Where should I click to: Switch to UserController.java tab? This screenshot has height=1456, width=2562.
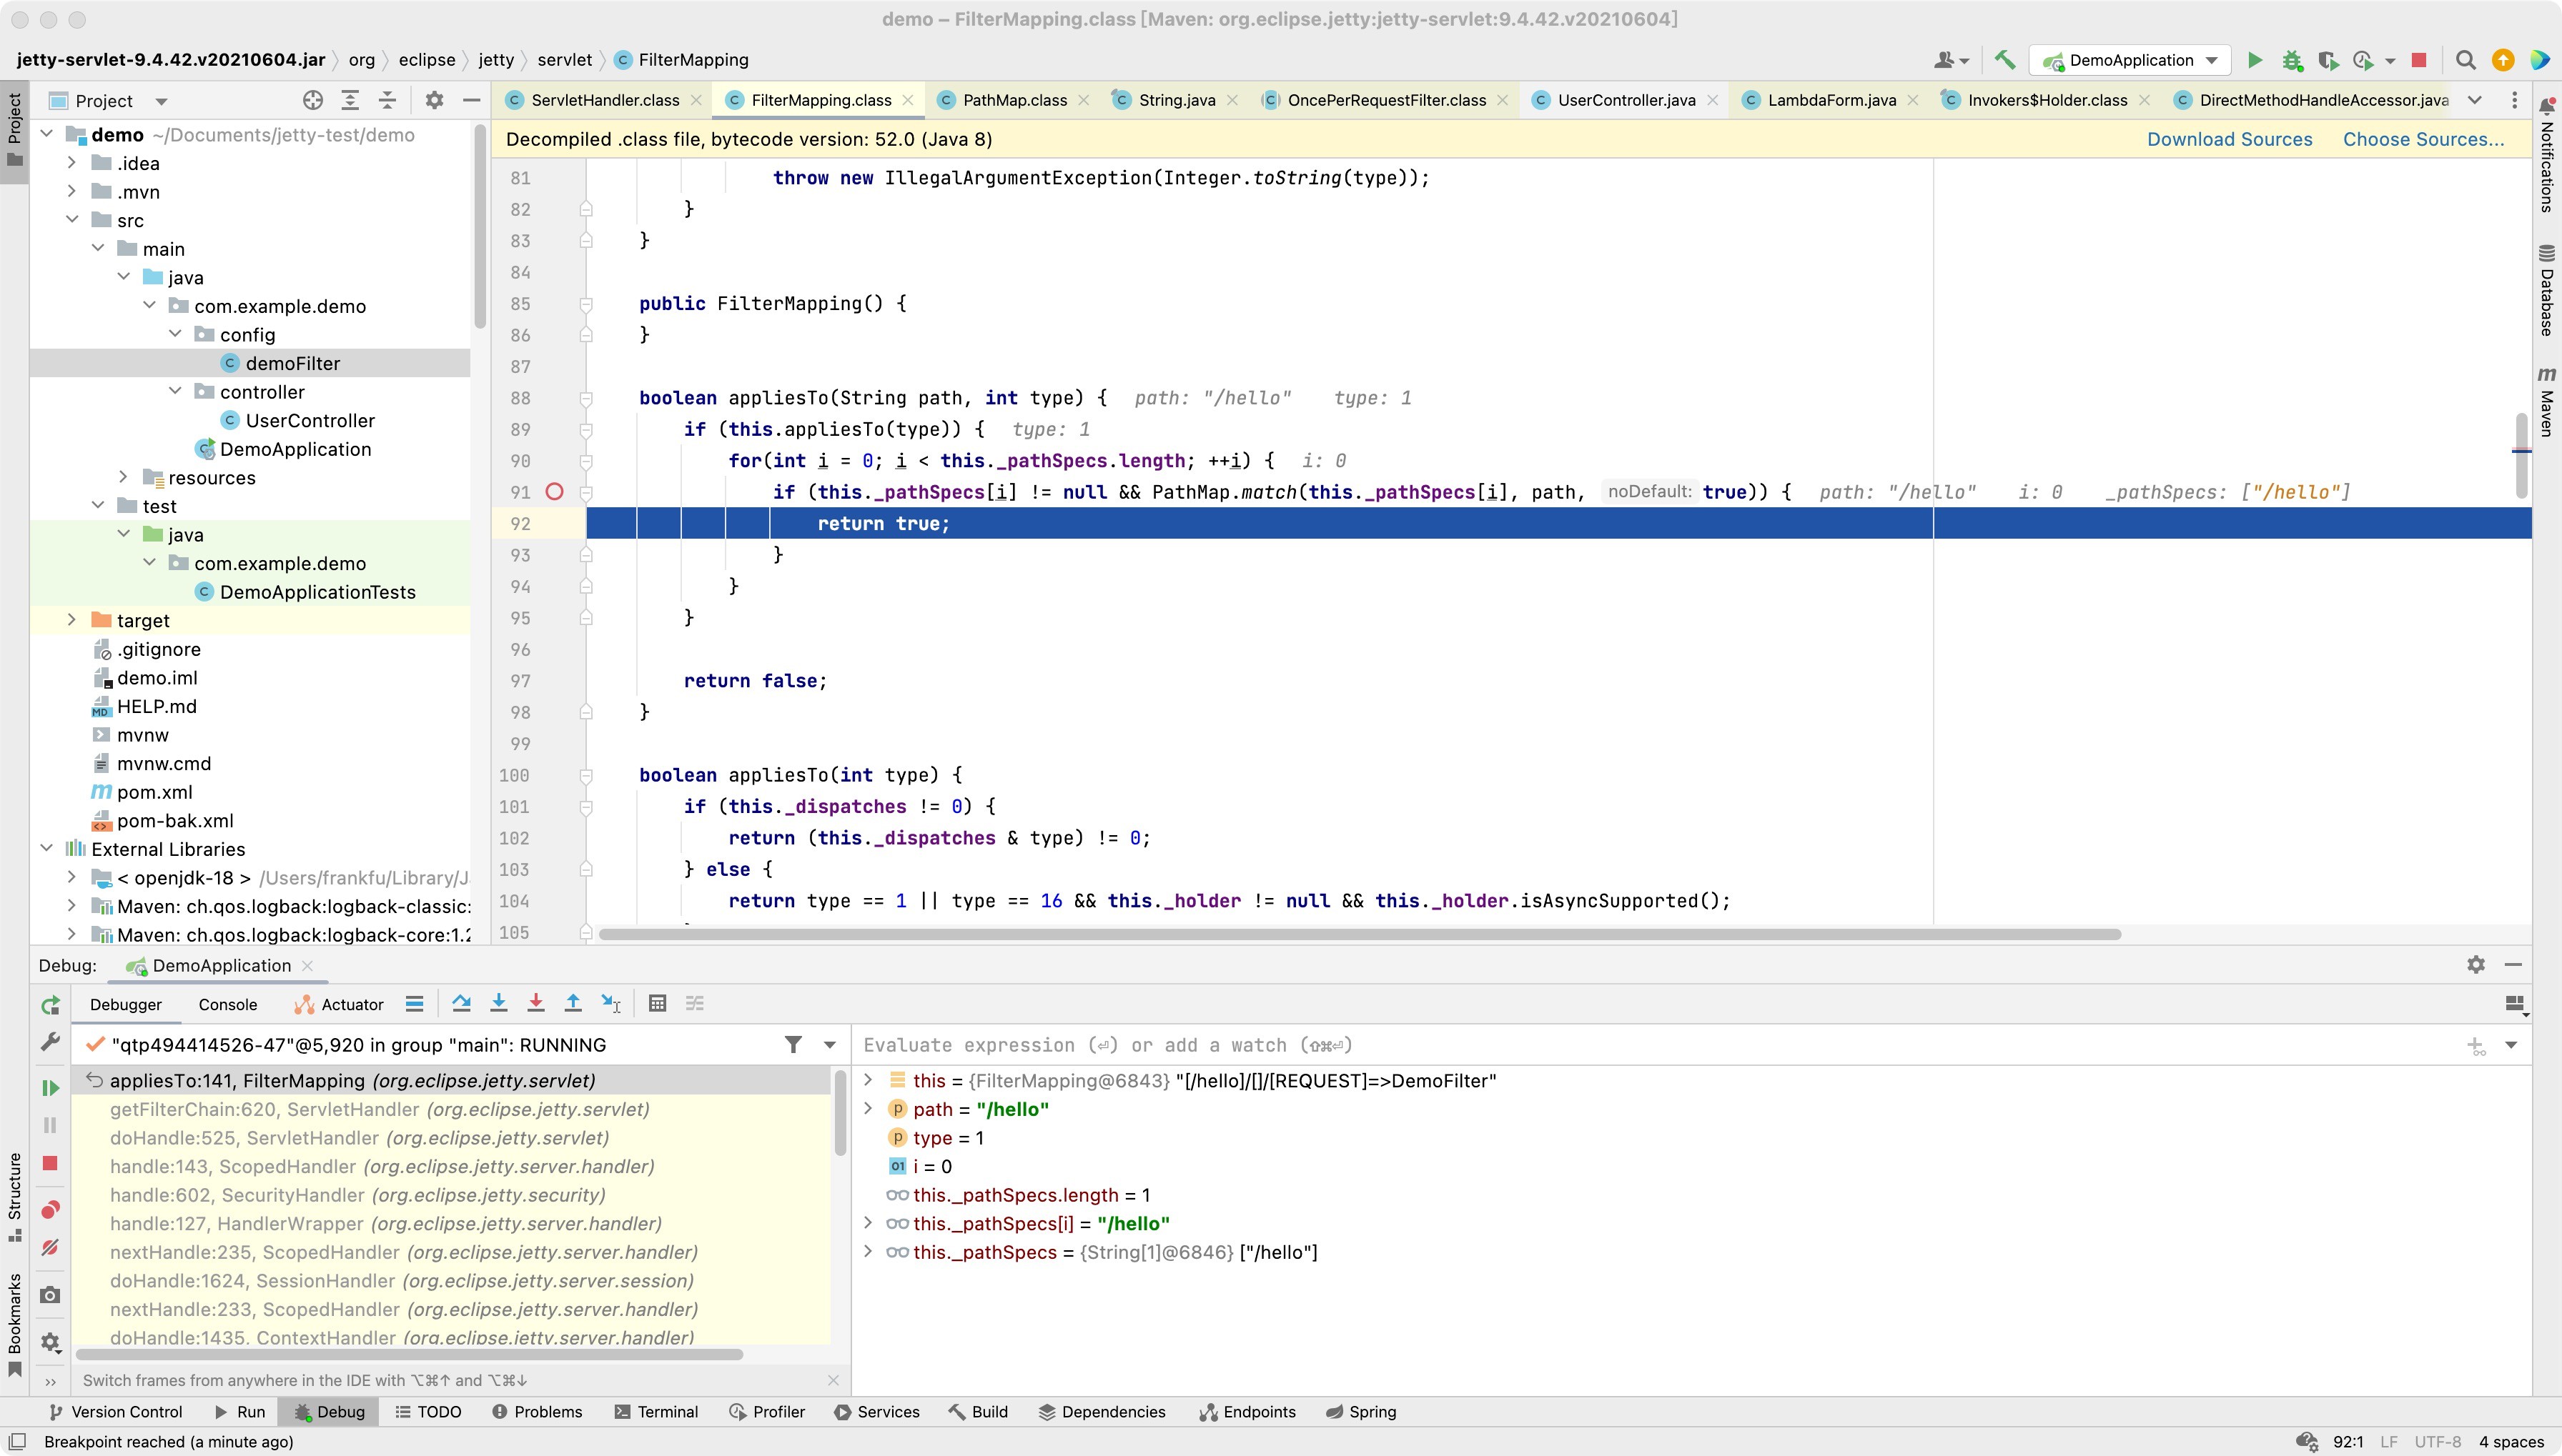[1626, 100]
